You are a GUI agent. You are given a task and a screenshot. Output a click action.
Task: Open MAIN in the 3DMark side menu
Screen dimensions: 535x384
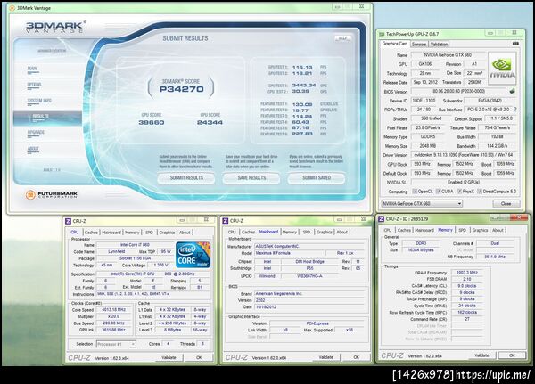click(32, 69)
